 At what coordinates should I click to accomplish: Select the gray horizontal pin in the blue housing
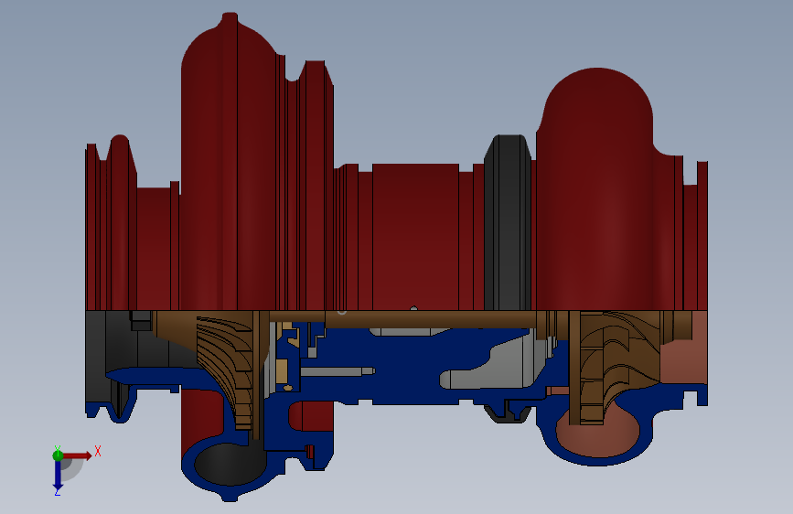click(x=338, y=371)
